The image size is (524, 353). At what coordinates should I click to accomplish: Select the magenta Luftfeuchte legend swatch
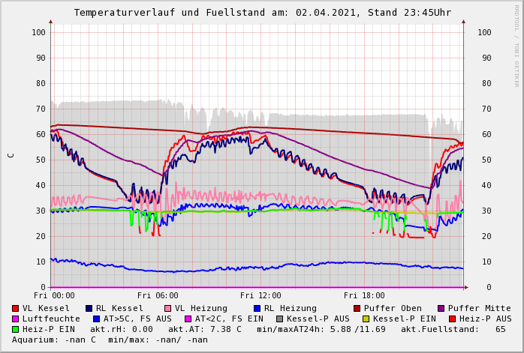pyautogui.click(x=16, y=319)
